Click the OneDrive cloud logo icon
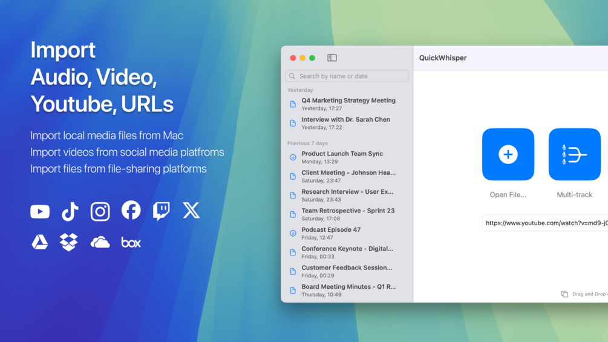This screenshot has width=608, height=342. 100,242
